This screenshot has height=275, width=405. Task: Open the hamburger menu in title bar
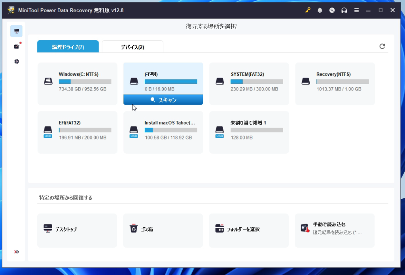point(357,10)
